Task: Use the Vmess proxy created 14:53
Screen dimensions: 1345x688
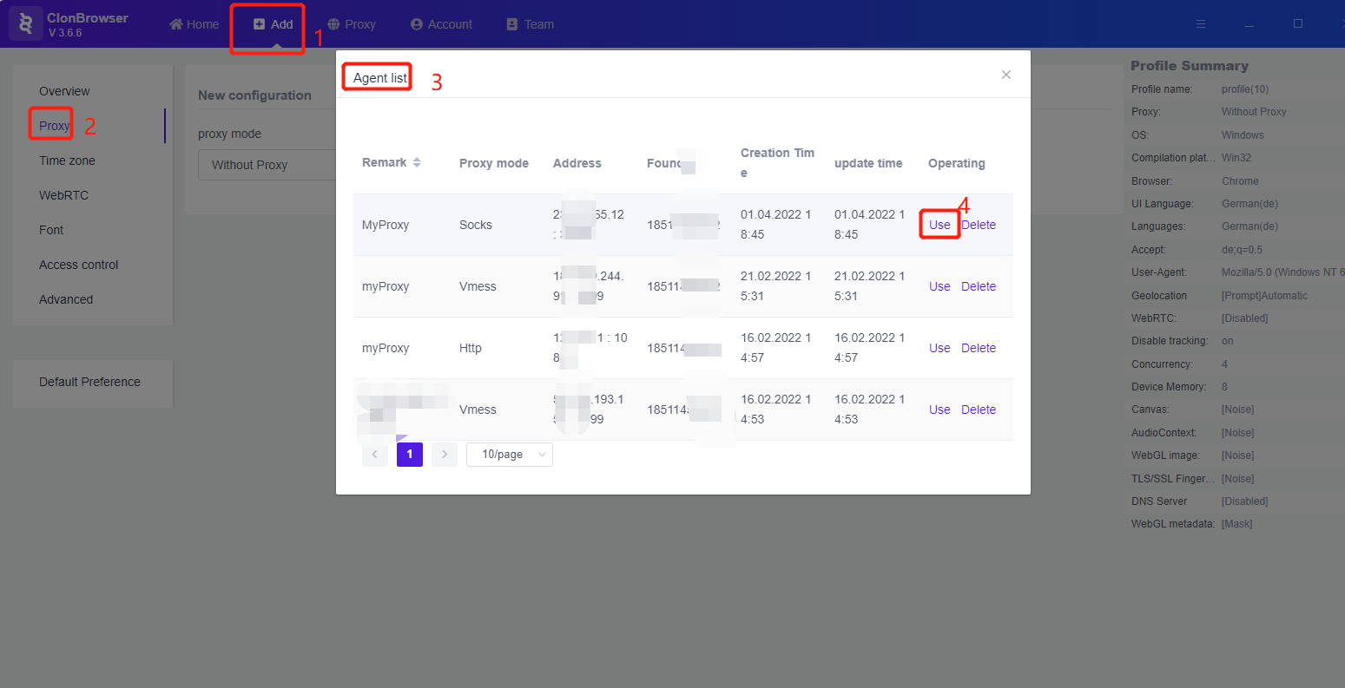Action: 940,410
